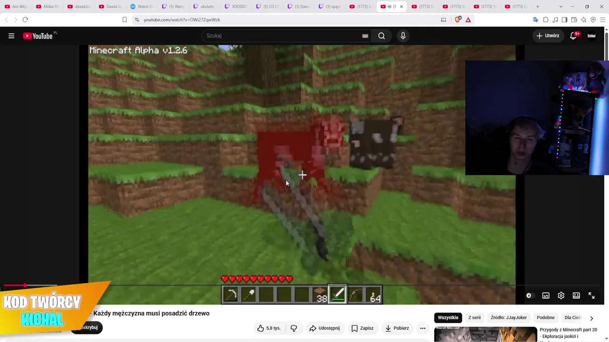Switch to the okularki tab

pyautogui.click(x=204, y=7)
